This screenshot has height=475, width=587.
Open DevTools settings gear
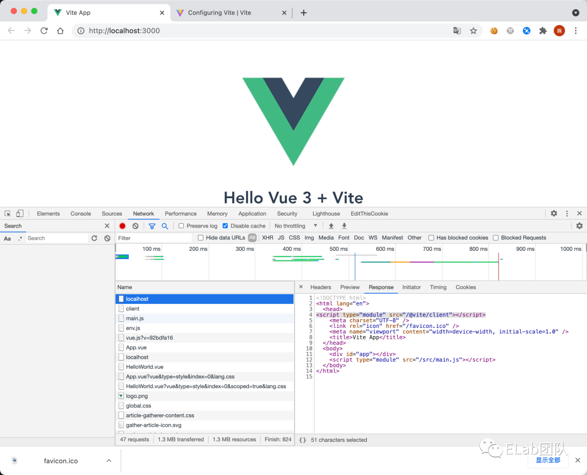(x=554, y=213)
